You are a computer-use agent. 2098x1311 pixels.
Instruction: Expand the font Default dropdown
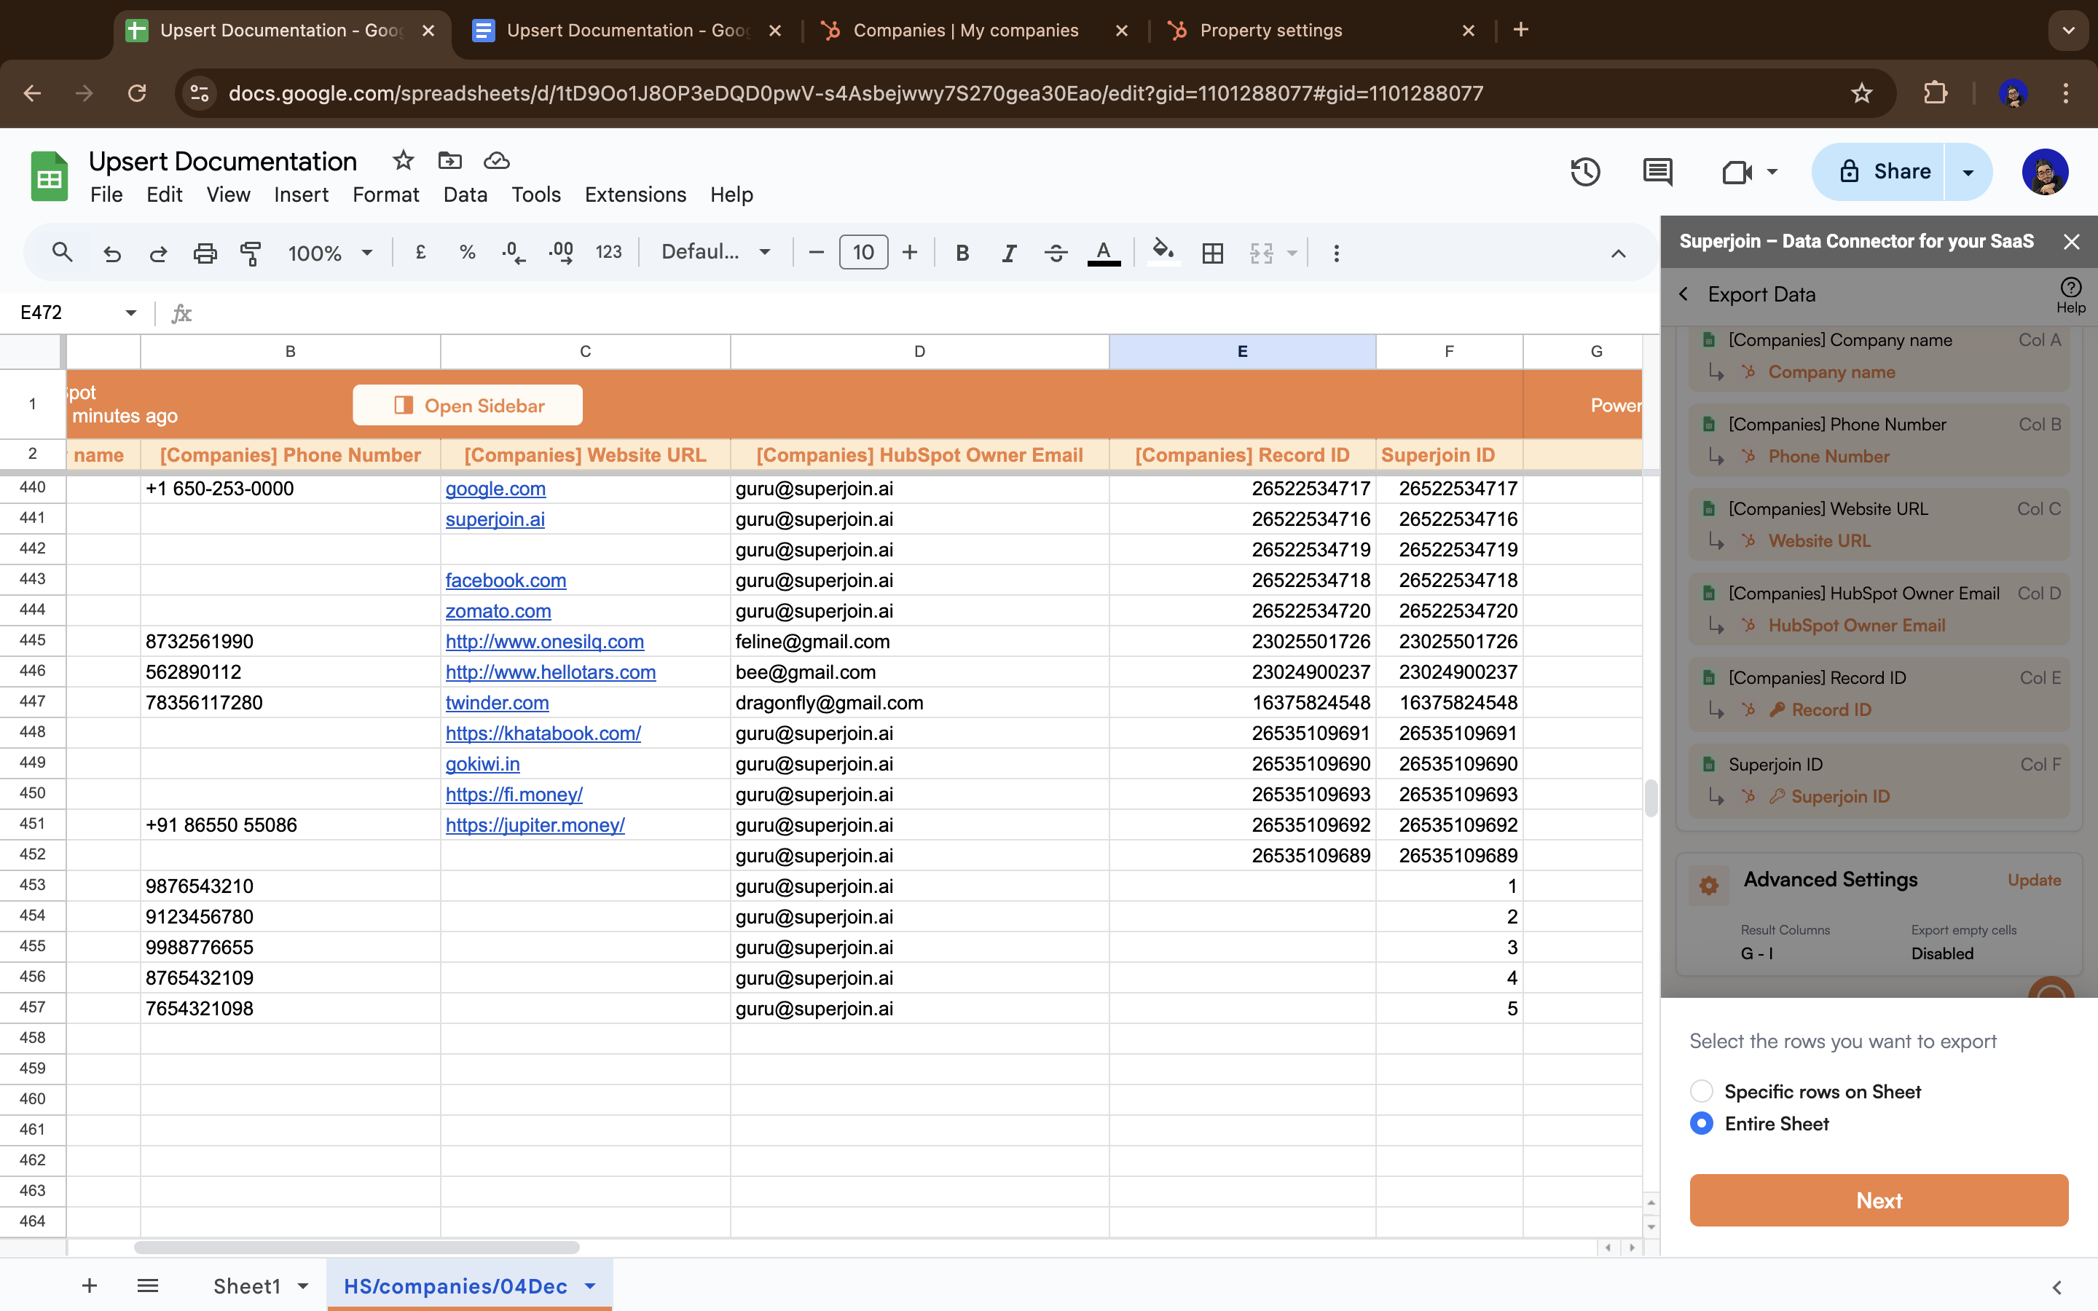point(715,252)
